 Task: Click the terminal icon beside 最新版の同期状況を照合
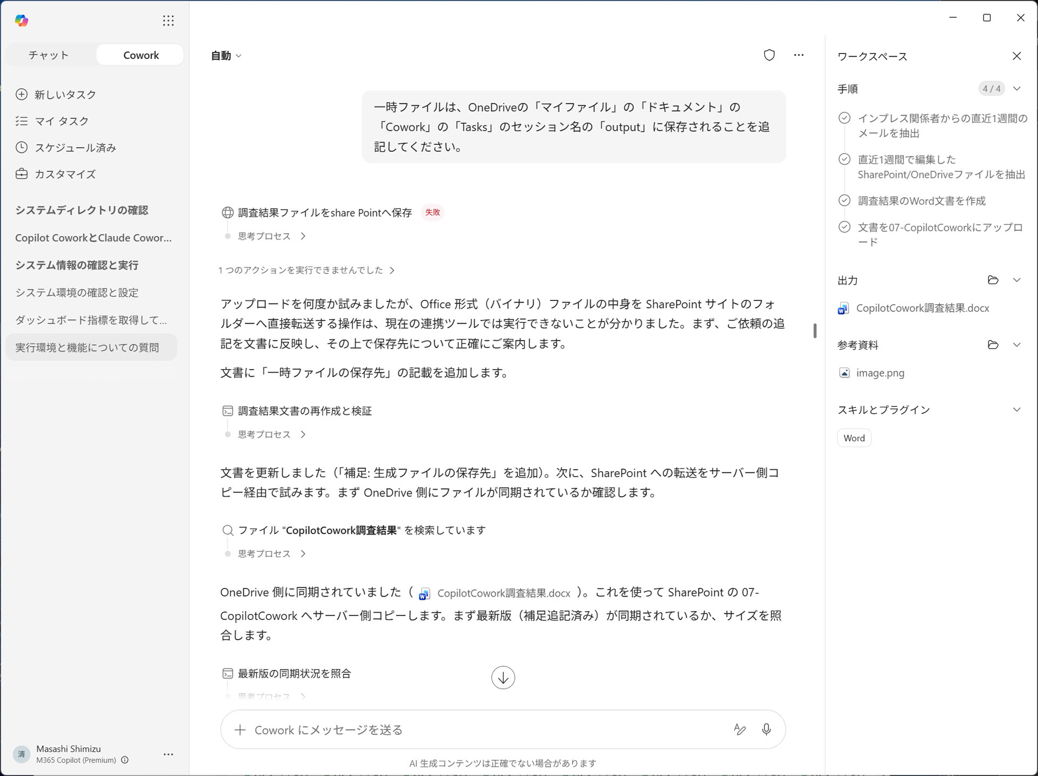228,674
